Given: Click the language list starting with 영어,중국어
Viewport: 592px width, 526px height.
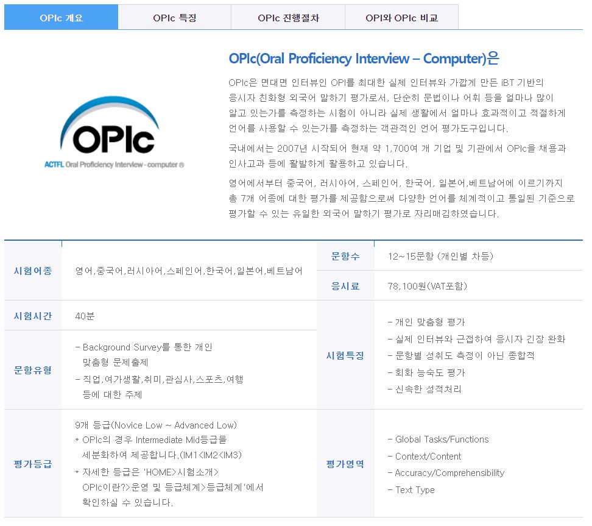Looking at the screenshot, I should pyautogui.click(x=189, y=271).
